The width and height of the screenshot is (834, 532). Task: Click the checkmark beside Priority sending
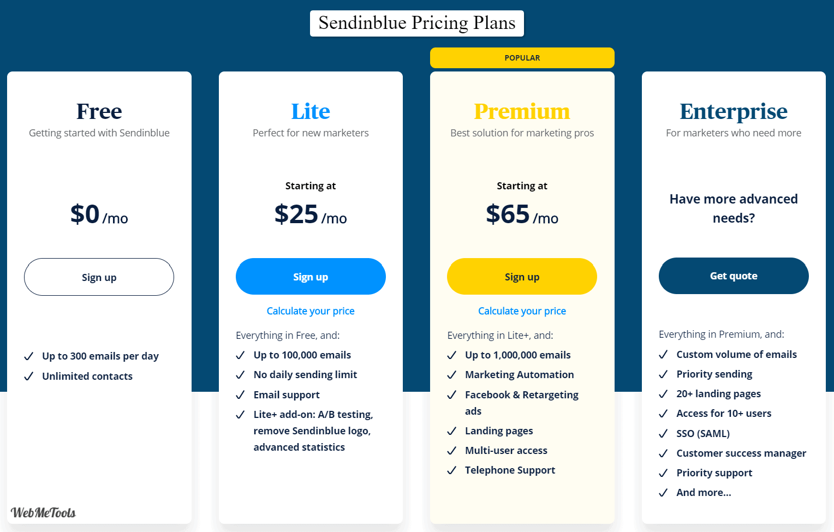(663, 374)
